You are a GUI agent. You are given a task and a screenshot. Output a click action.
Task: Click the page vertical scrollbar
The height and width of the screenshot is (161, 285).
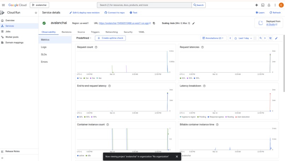click(x=284, y=63)
